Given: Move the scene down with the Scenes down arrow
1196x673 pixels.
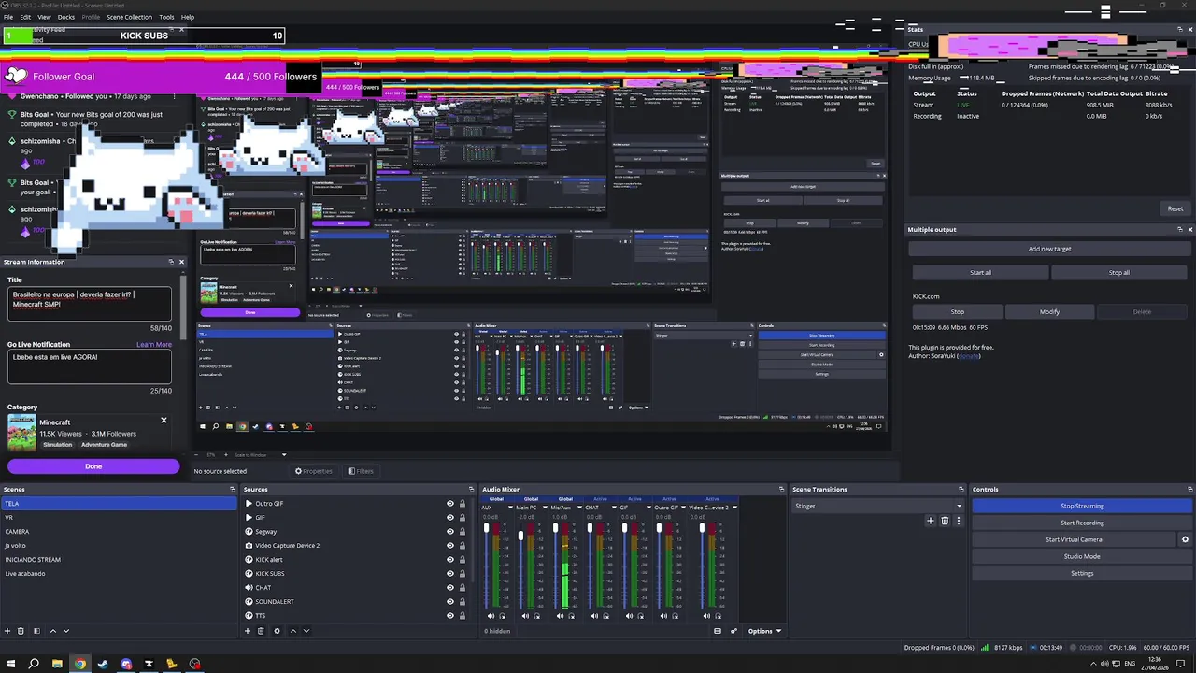Looking at the screenshot, I should pyautogui.click(x=66, y=631).
